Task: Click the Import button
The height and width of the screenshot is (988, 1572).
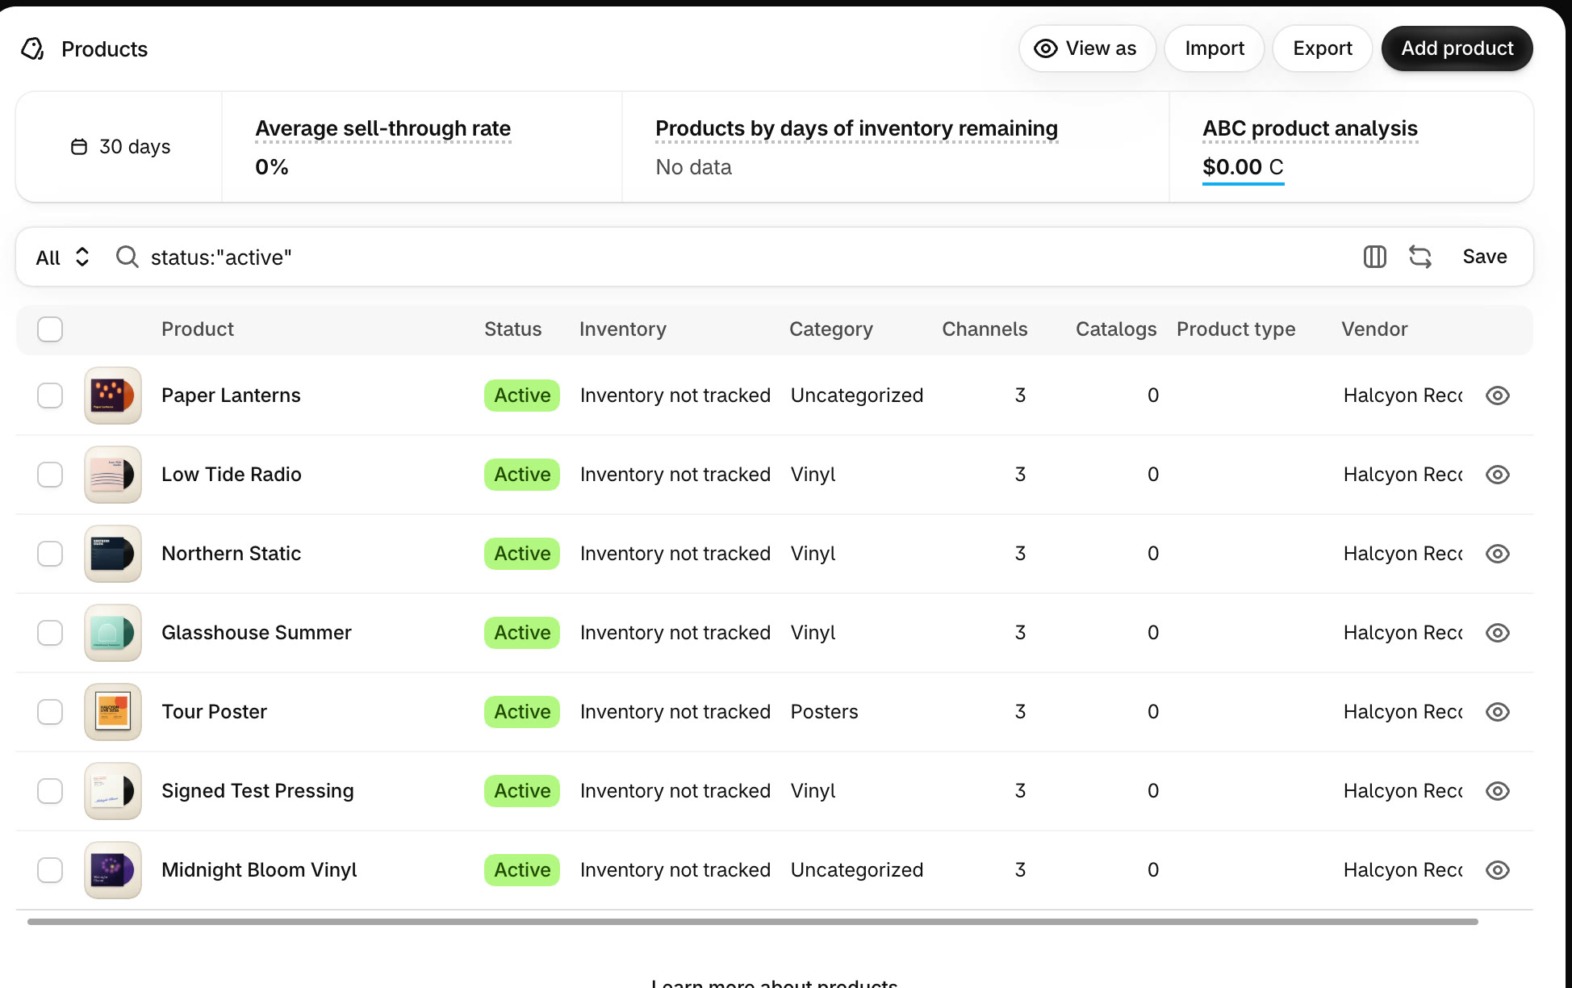Action: click(x=1215, y=48)
